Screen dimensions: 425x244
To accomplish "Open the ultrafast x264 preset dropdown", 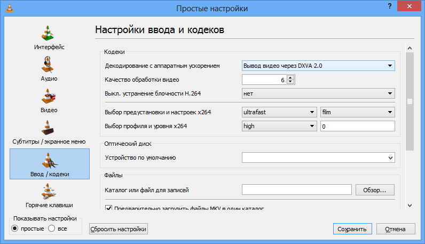I will 279,112.
